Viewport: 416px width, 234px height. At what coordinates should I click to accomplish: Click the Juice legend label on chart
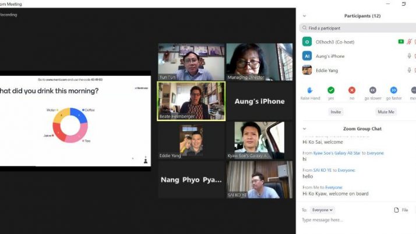(x=48, y=136)
